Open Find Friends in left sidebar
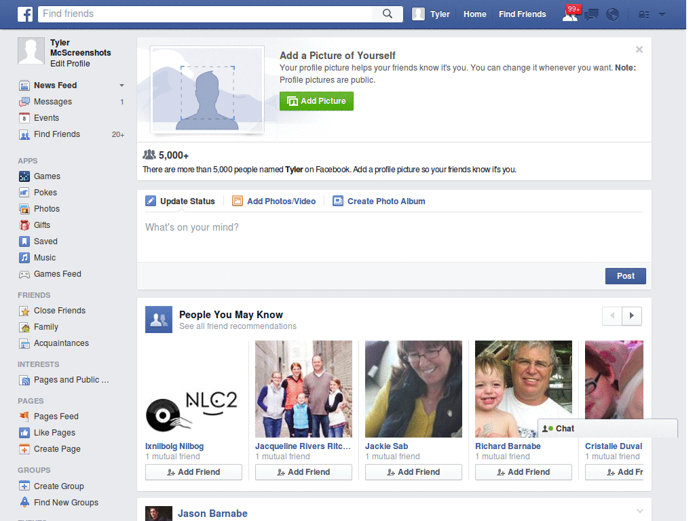Screen dimensions: 695x521 click(x=57, y=134)
